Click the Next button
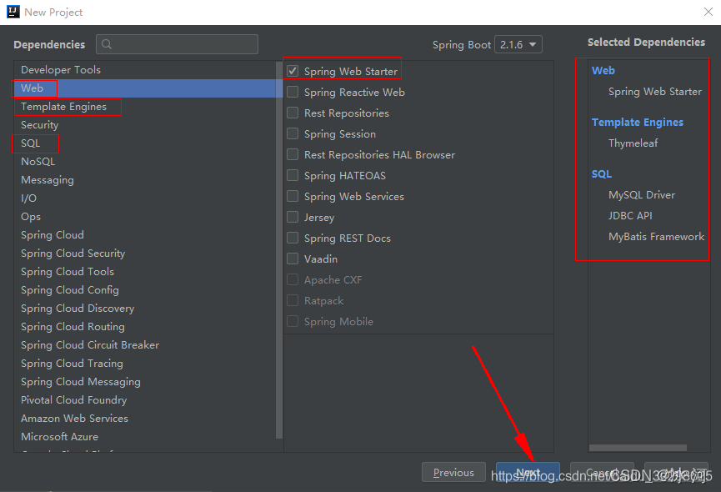 click(x=528, y=472)
